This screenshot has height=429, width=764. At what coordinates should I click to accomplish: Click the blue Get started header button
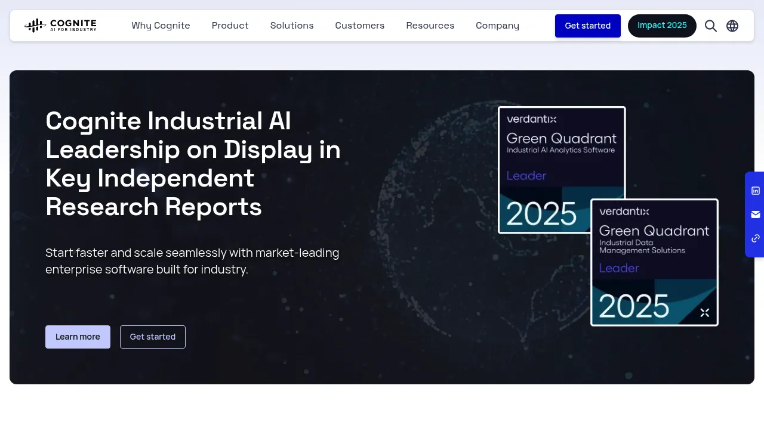coord(588,26)
